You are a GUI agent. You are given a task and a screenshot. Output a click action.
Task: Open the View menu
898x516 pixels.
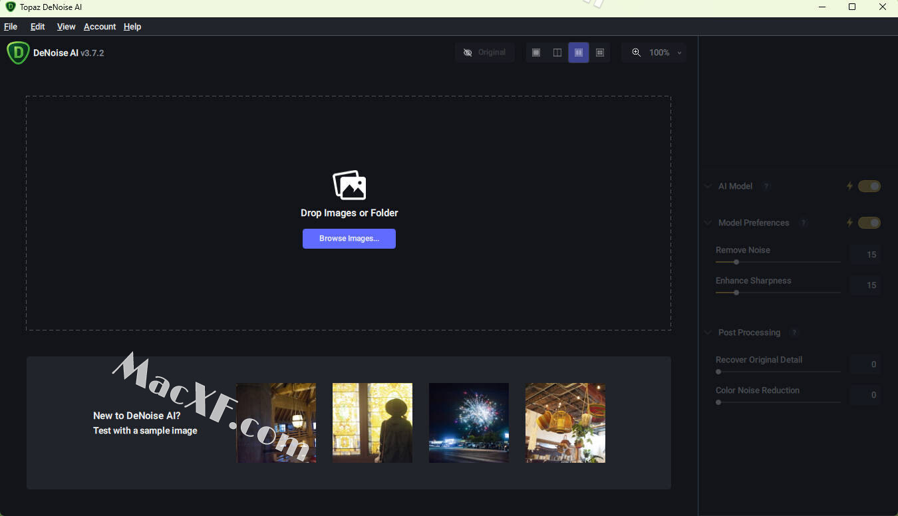(x=66, y=27)
